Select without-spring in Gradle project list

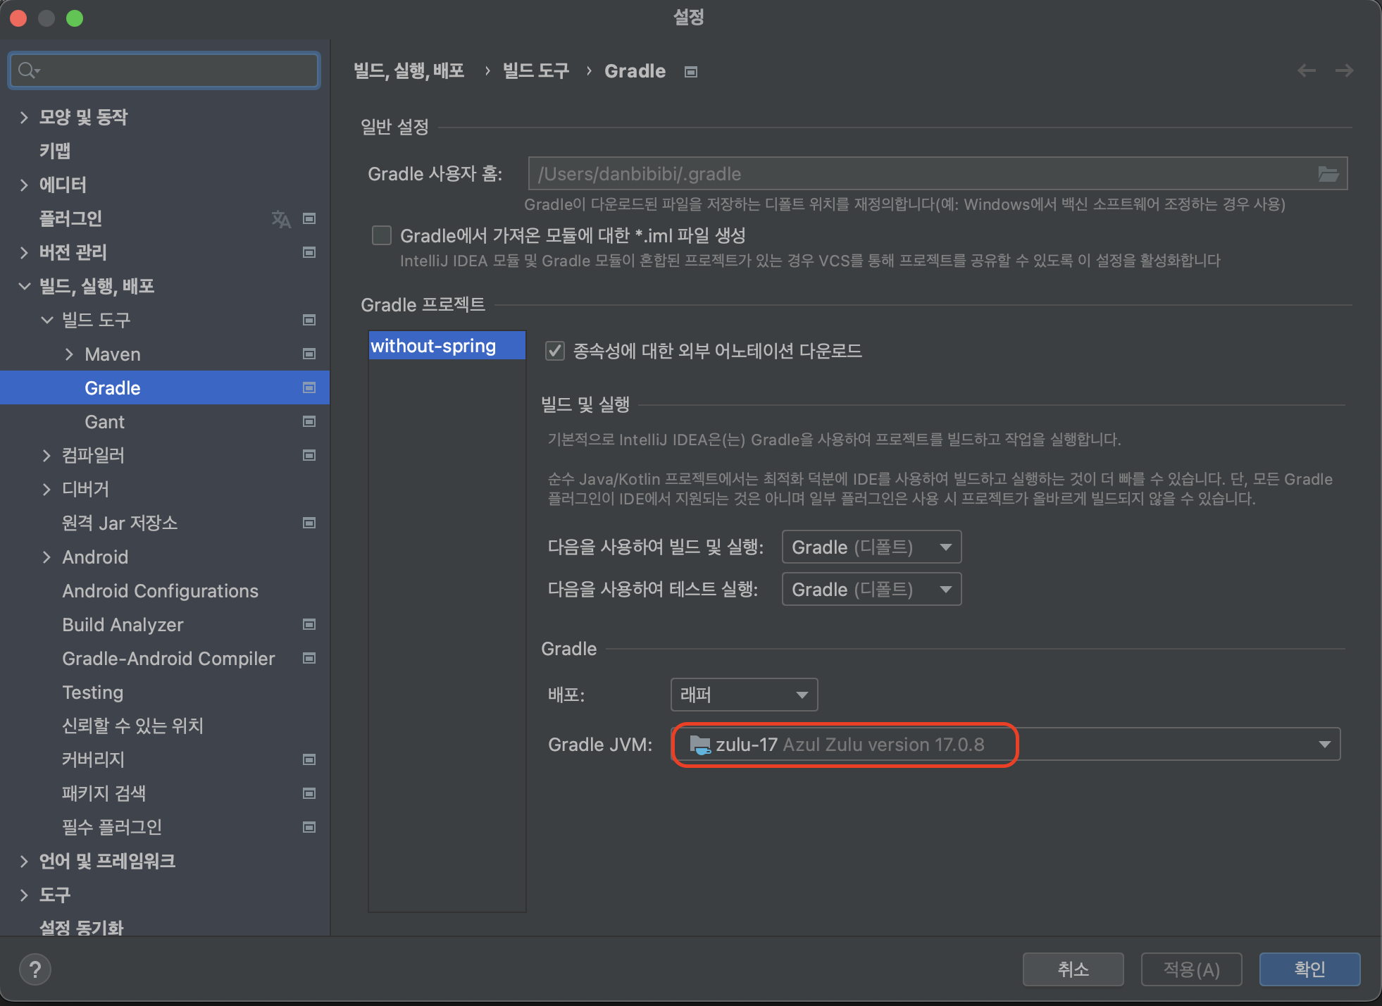(434, 346)
